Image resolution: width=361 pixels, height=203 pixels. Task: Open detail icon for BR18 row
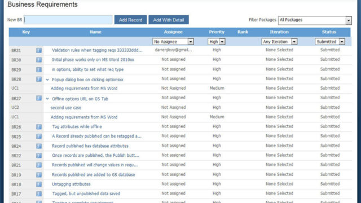pyautogui.click(x=39, y=184)
